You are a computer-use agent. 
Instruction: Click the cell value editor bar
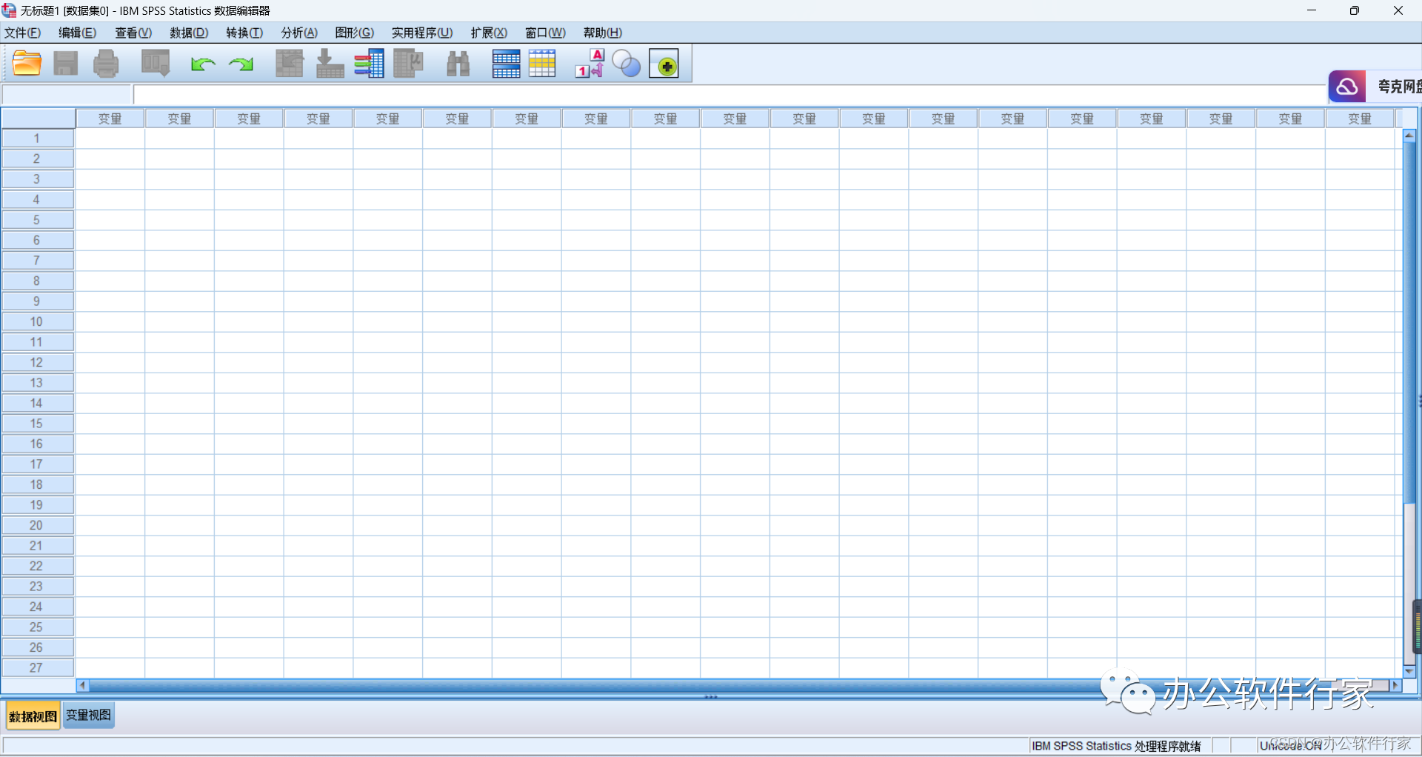730,95
